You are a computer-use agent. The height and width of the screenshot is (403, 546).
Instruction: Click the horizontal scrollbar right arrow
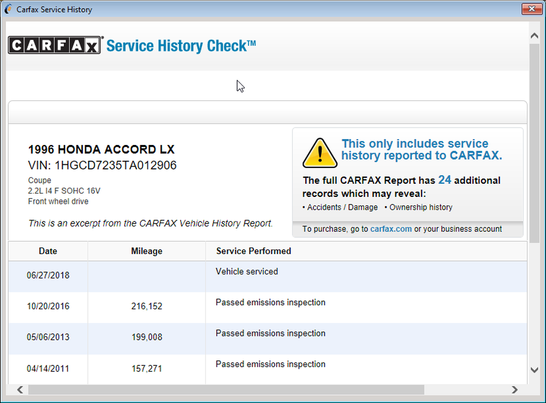pos(515,389)
